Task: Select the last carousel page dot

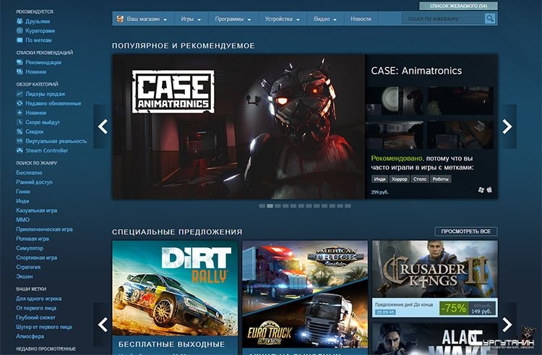Action: click(x=348, y=206)
